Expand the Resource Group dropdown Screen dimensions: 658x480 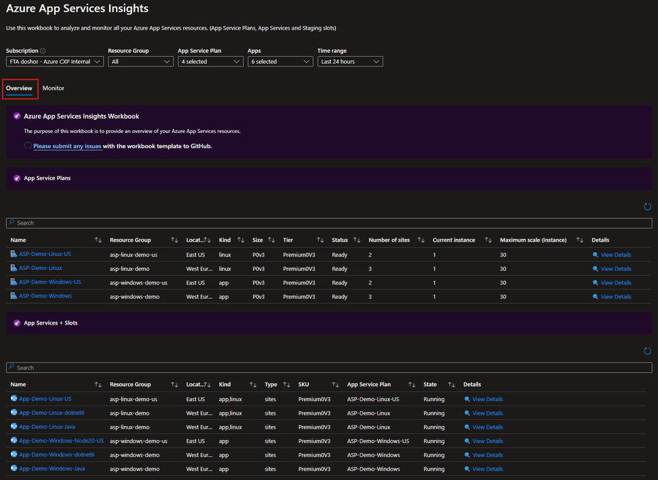tap(140, 61)
